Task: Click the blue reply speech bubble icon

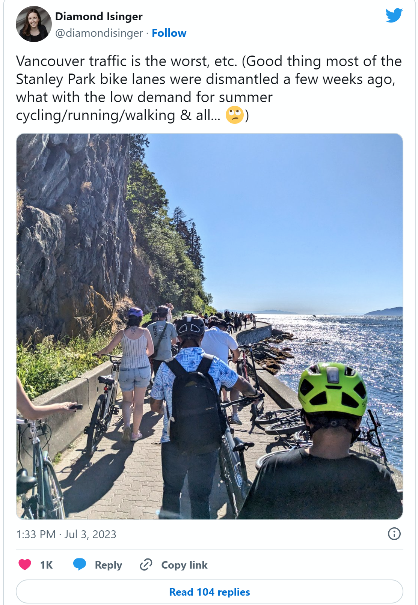Action: 80,564
